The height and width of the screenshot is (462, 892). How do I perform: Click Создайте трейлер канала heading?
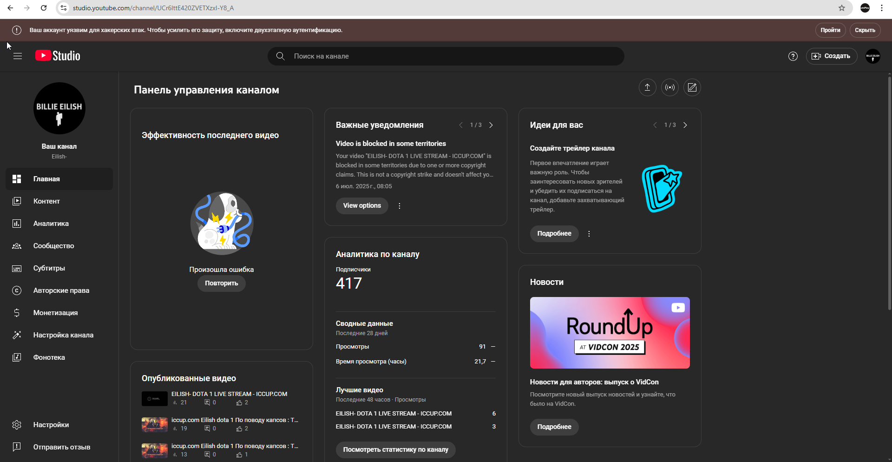click(572, 148)
